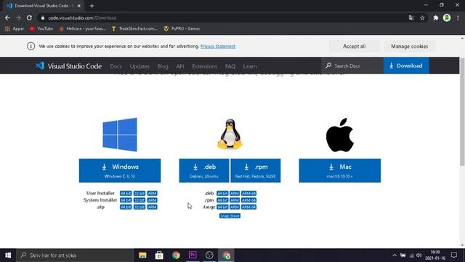Download the .deb Debian, Ubuntu package
The height and width of the screenshot is (262, 465).
coord(204,170)
